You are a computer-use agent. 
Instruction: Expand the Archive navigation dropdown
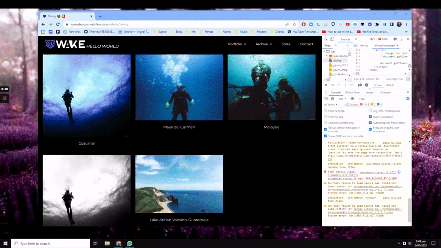pos(264,44)
